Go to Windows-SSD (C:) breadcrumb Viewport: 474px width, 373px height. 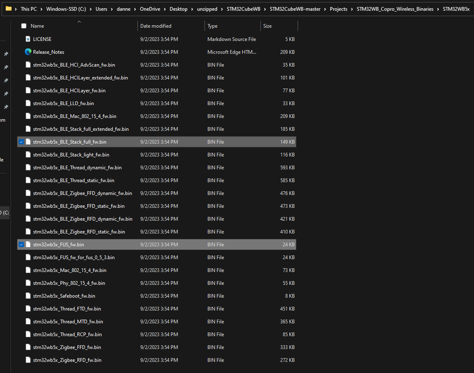(66, 9)
